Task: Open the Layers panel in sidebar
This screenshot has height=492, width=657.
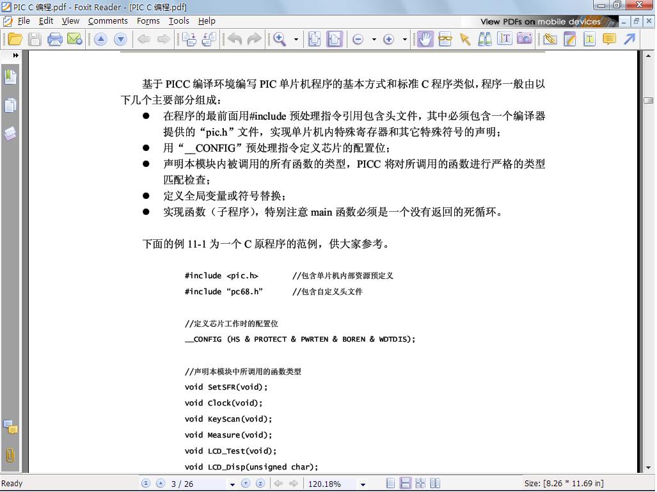Action: point(10,134)
